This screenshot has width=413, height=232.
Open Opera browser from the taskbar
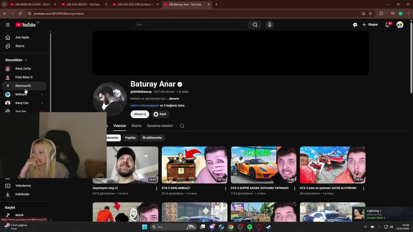pyautogui.click(x=259, y=227)
